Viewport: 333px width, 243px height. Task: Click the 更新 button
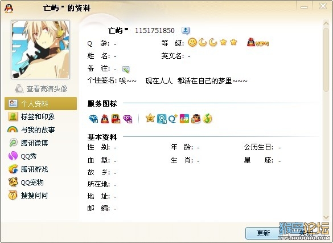point(263,233)
